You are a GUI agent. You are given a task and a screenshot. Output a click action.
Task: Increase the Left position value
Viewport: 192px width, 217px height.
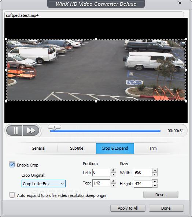pos(114,170)
